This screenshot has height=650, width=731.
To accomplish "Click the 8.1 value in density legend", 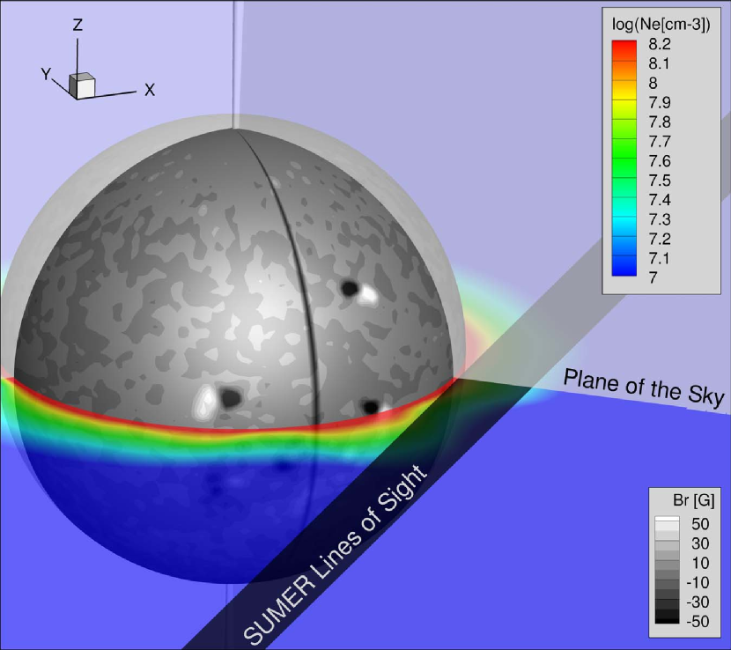I will (659, 63).
